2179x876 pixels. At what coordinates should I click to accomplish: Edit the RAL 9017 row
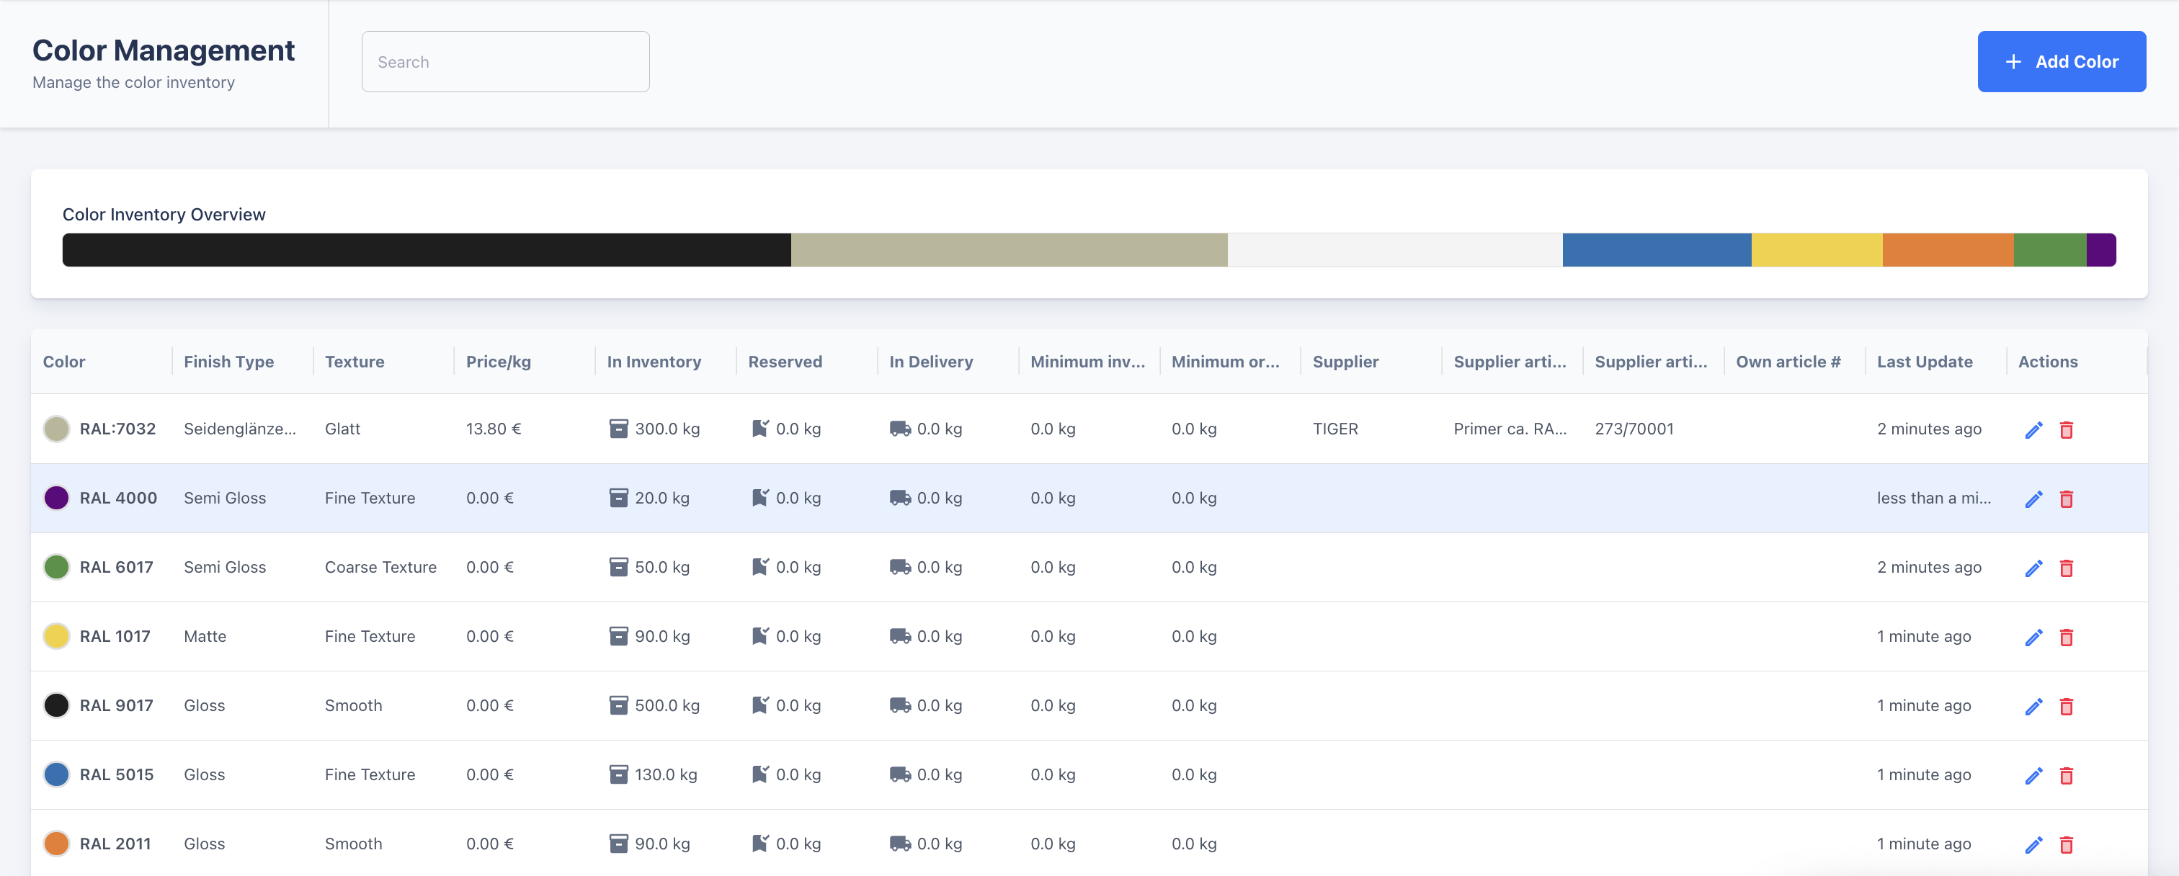[2033, 706]
